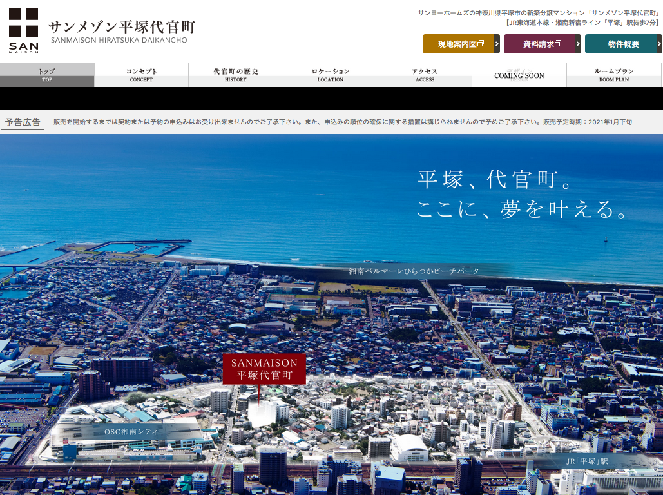Open the 代官町の歴史 HISTORY tab
Image resolution: width=663 pixels, height=495 pixels.
point(236,75)
